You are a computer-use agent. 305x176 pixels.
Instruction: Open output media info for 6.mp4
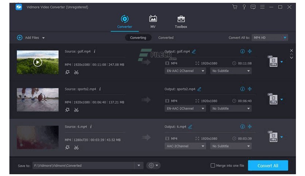point(242,127)
